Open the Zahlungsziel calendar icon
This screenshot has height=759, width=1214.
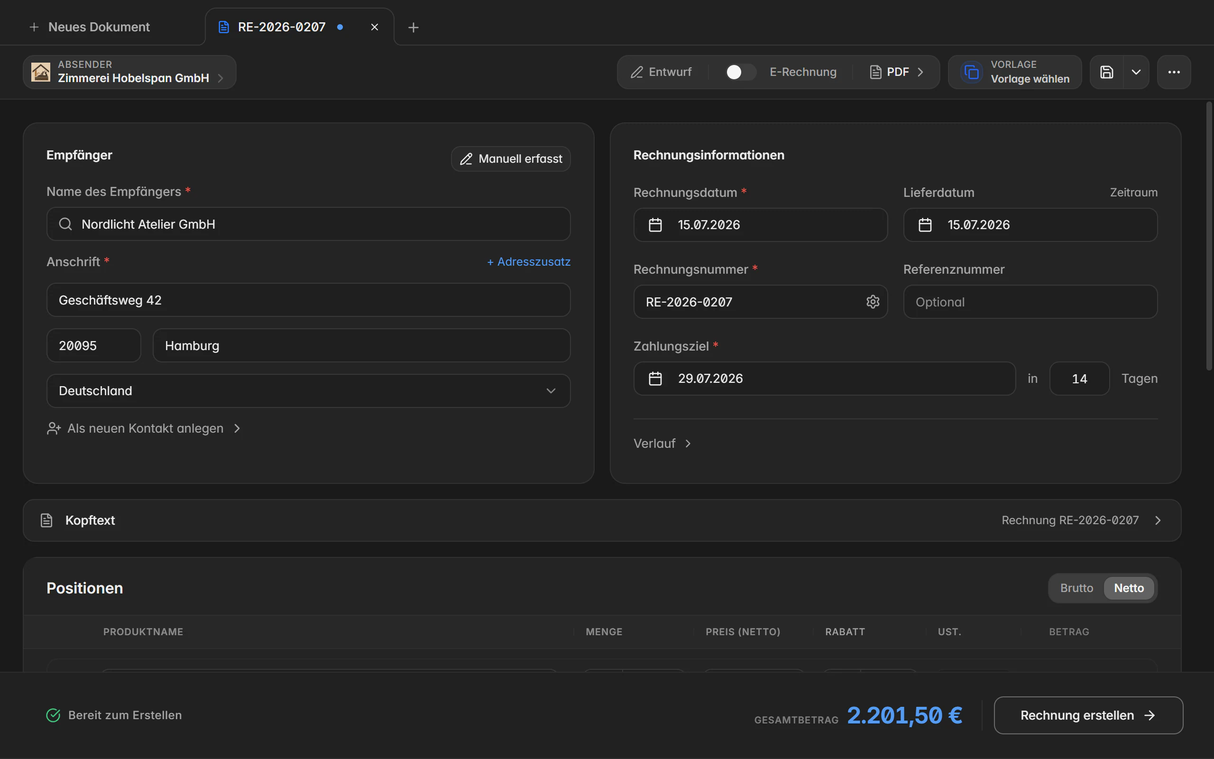point(655,379)
